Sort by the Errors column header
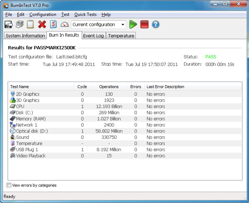The height and width of the screenshot is (203, 249). click(135, 87)
